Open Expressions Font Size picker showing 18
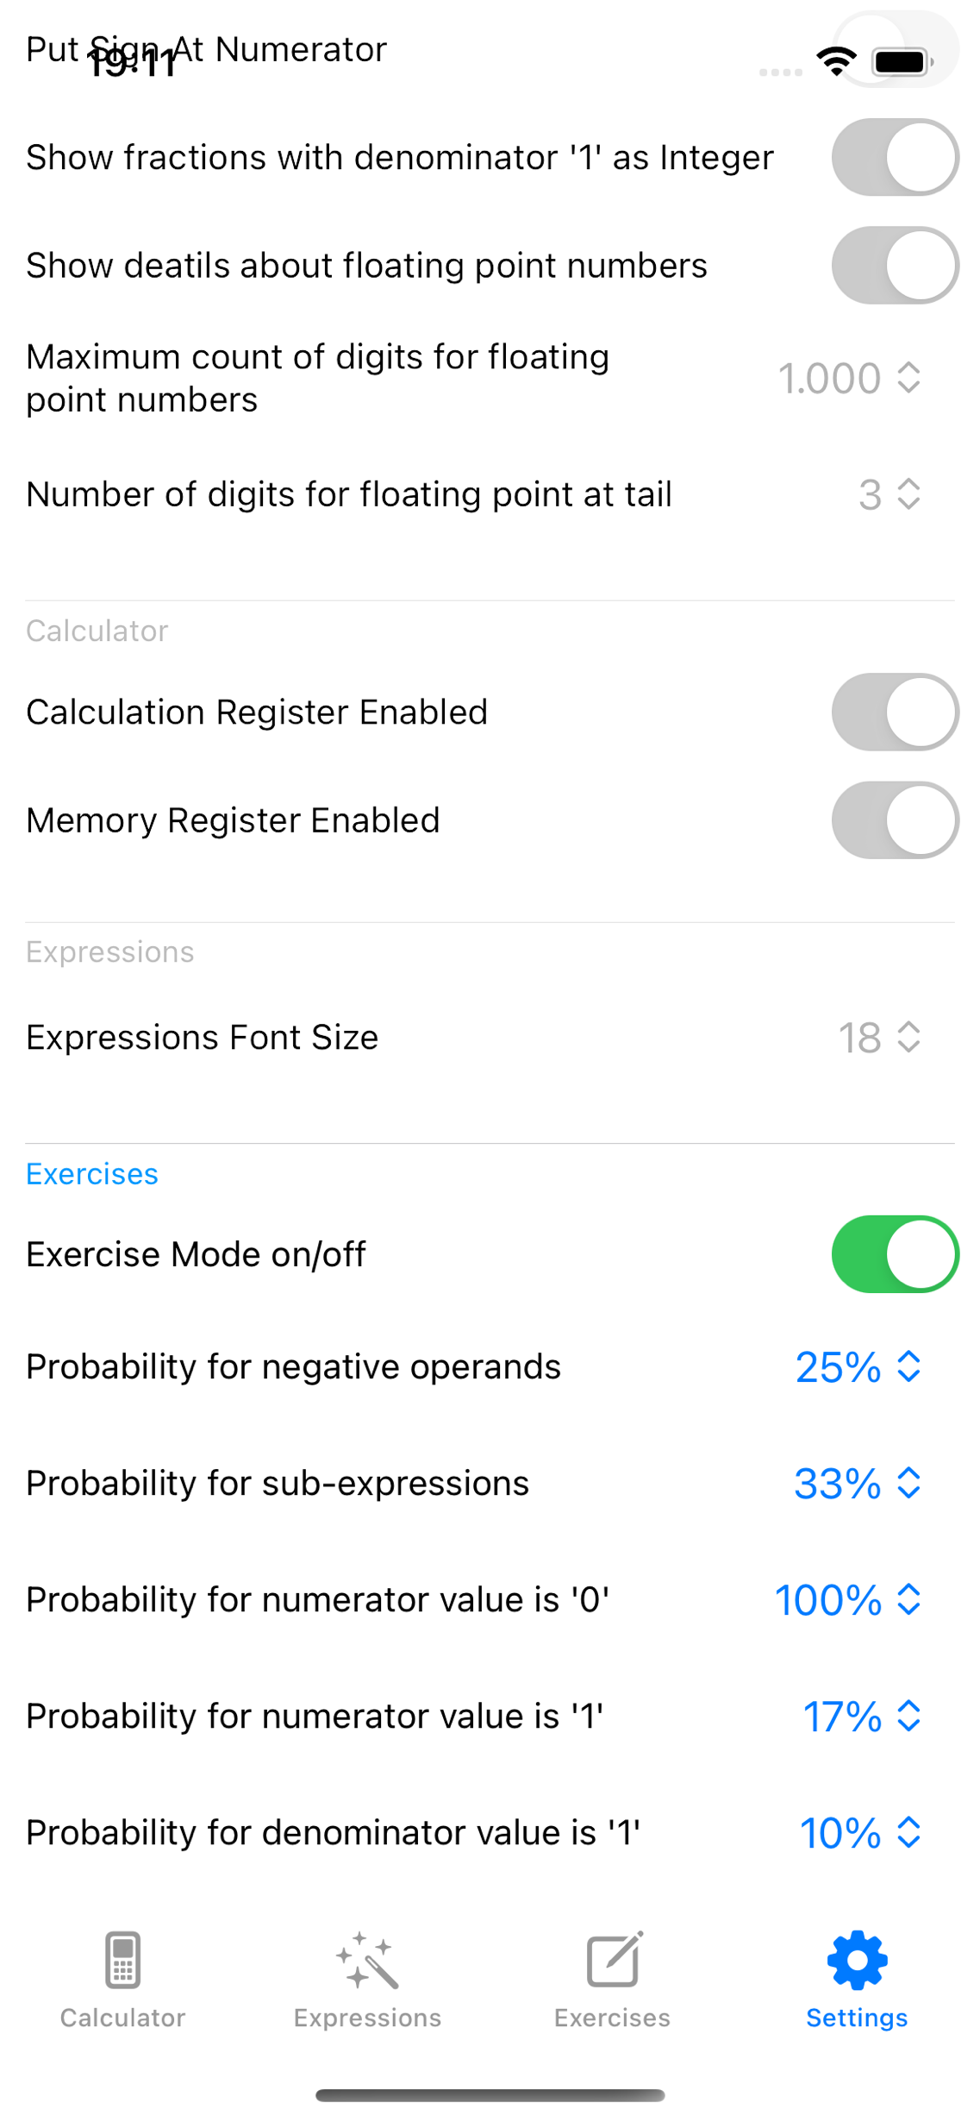The image size is (980, 2122). pyautogui.click(x=879, y=1037)
